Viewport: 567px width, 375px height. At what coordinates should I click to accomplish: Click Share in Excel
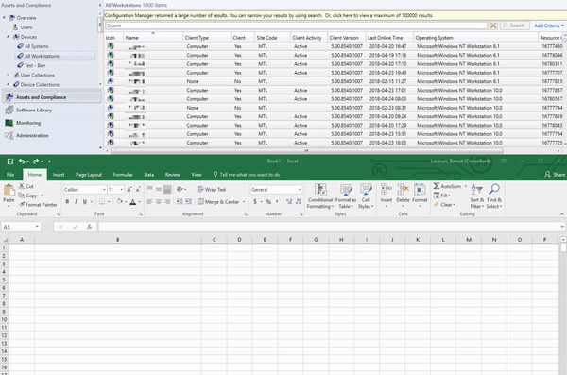[x=555, y=175]
